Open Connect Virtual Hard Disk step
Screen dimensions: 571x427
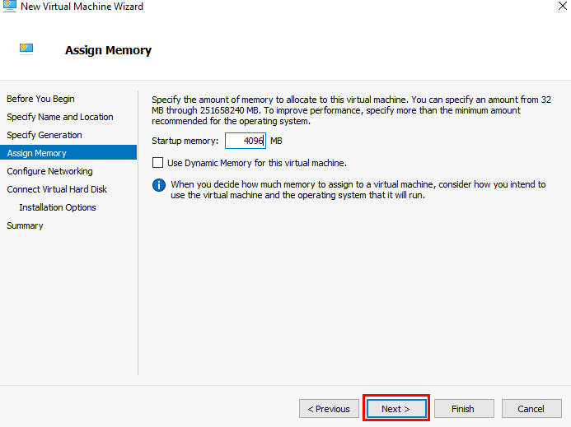pyautogui.click(x=57, y=189)
